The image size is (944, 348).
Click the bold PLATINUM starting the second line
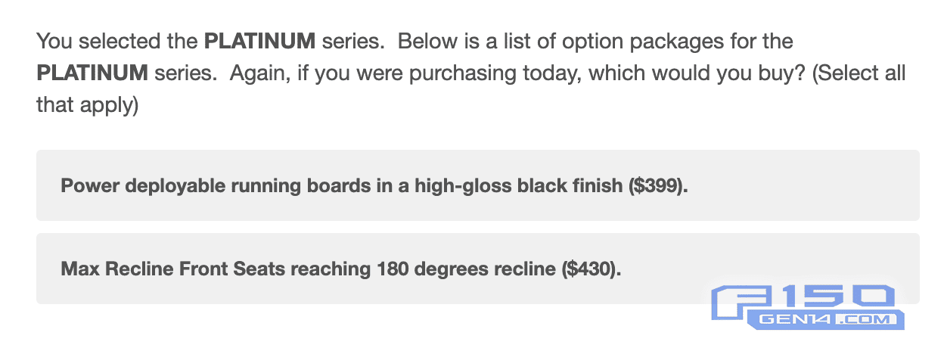pos(92,73)
